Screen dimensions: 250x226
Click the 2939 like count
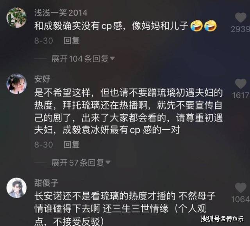click(240, 29)
